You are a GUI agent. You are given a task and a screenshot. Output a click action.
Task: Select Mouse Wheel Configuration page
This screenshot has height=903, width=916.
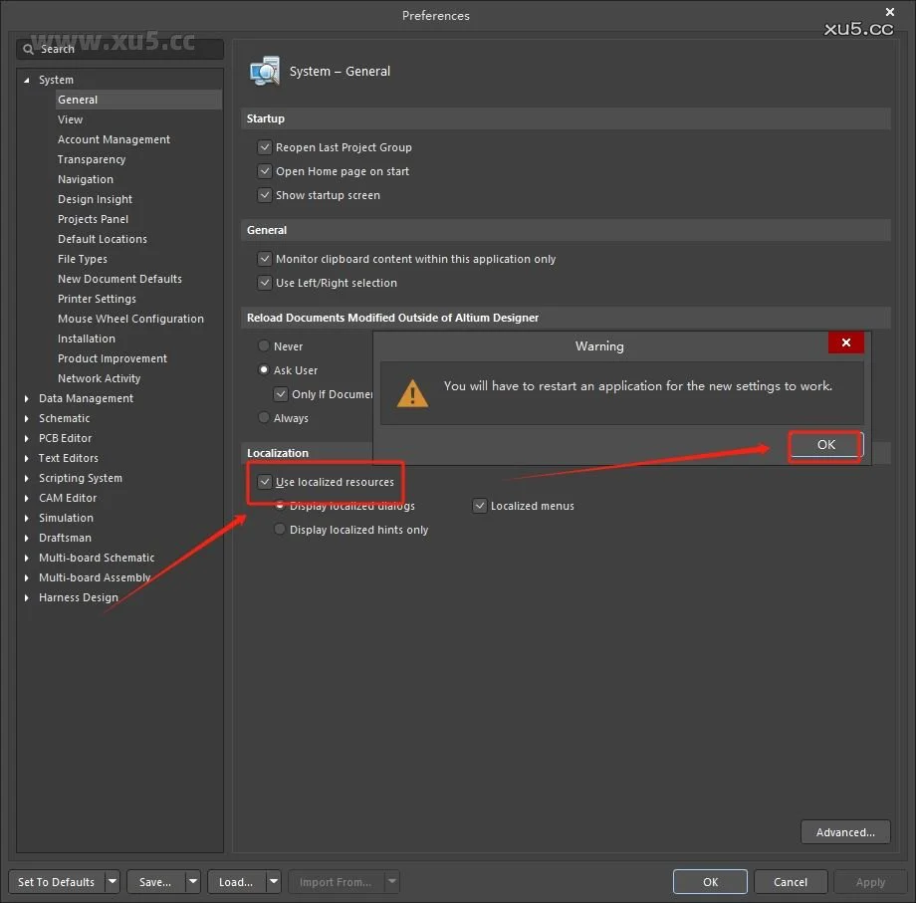point(130,319)
